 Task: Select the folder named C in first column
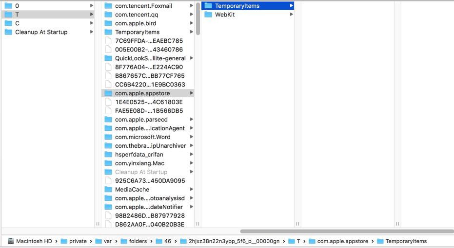[x=48, y=23]
